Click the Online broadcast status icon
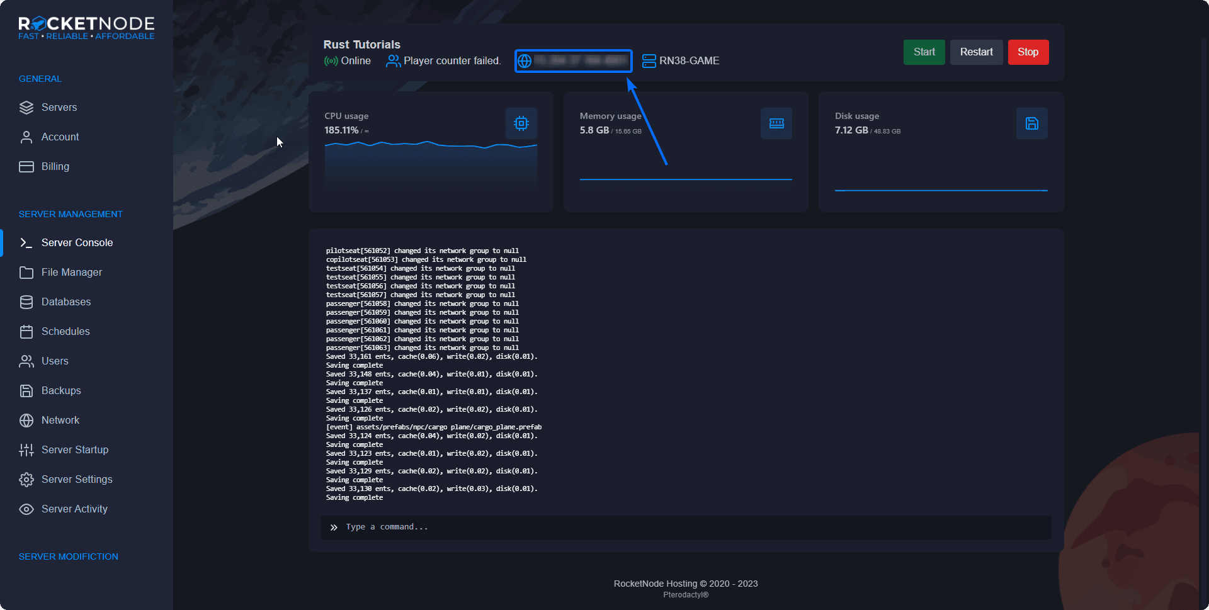The image size is (1209, 610). click(331, 61)
